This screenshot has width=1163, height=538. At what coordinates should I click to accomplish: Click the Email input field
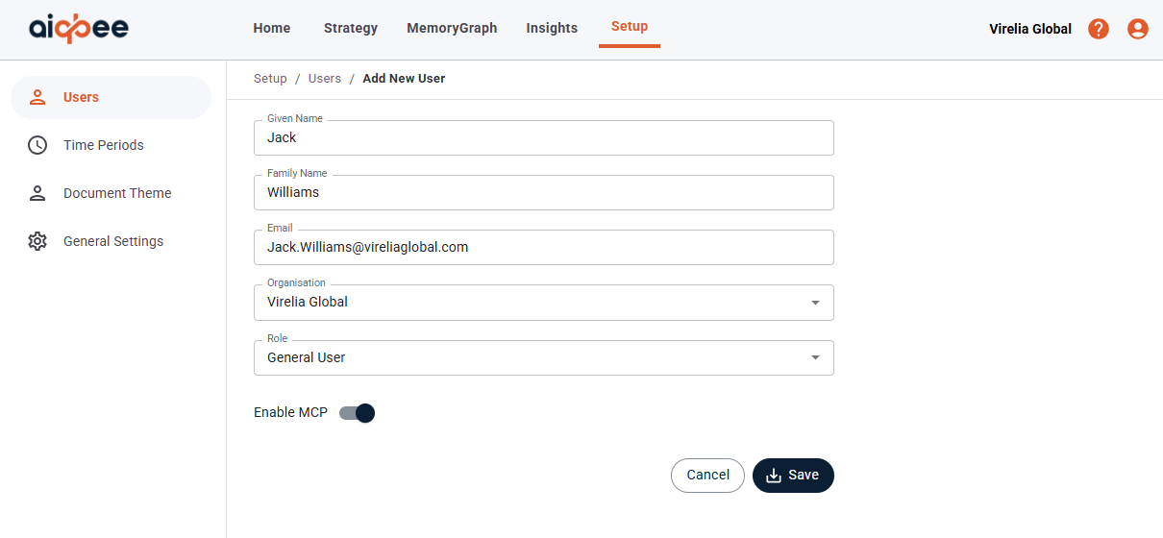pyautogui.click(x=543, y=247)
